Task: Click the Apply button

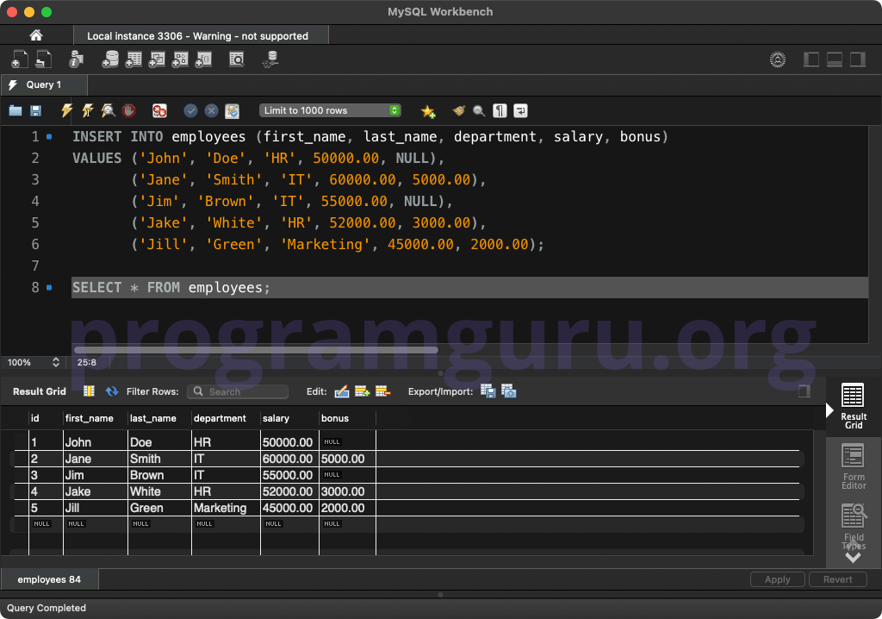Action: coord(778,579)
